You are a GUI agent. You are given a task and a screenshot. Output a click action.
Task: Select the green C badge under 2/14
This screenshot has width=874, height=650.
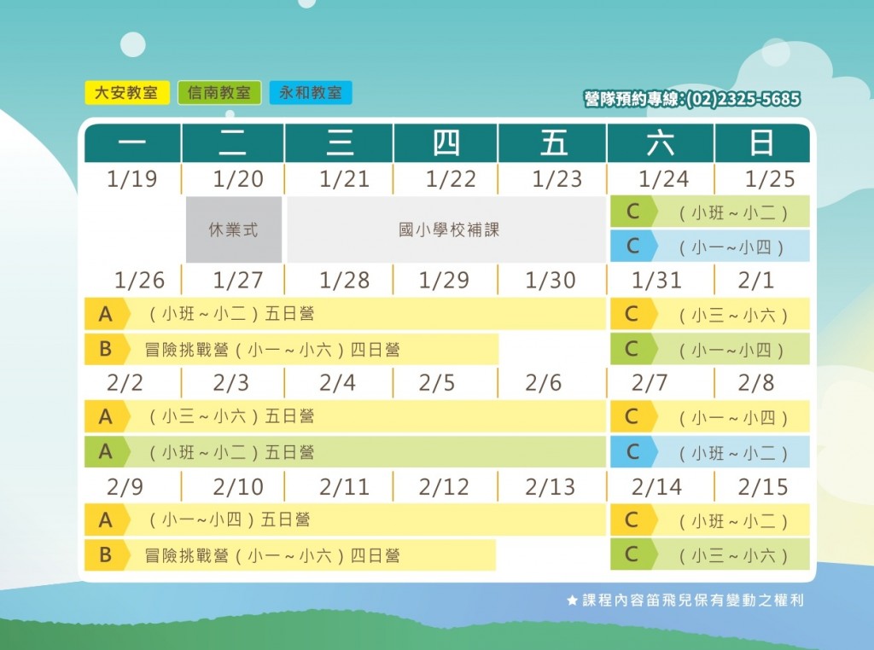click(x=633, y=554)
